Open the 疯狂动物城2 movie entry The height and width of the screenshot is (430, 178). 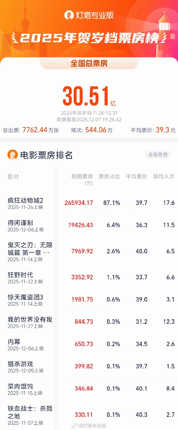click(x=25, y=200)
